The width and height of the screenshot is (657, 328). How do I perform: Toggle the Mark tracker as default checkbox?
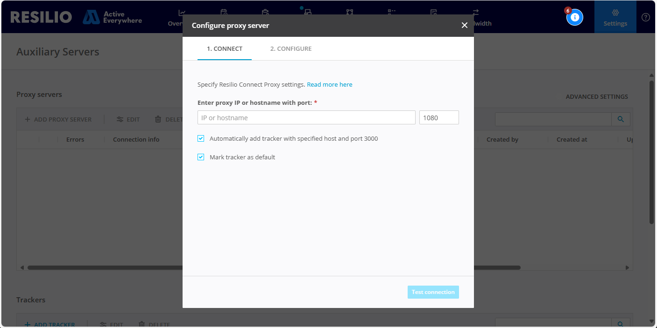click(201, 157)
